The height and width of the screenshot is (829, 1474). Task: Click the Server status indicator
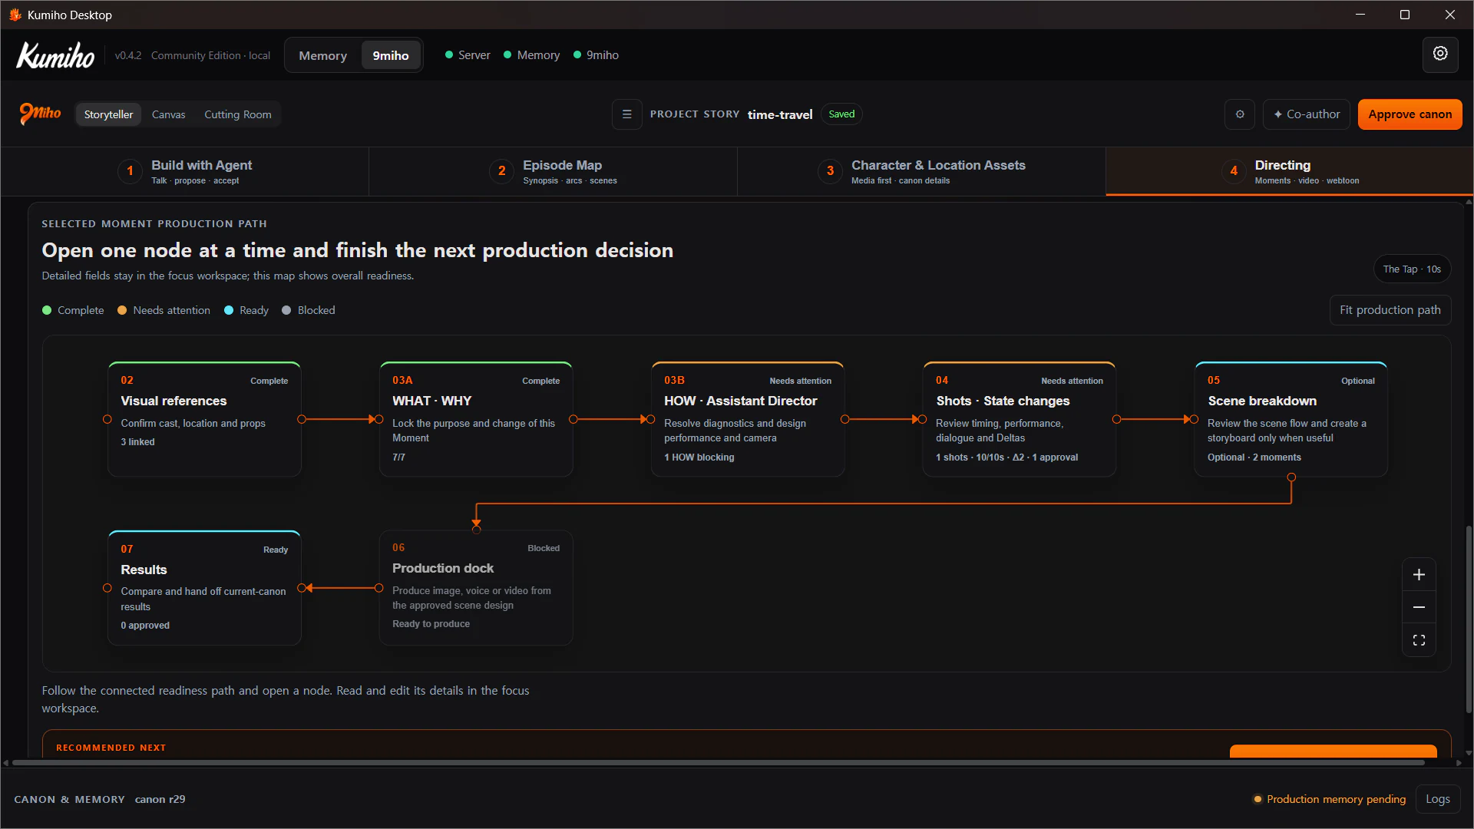(x=468, y=55)
